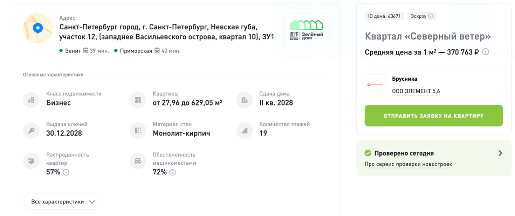
Task: Open info icon beside average price
Action: pos(486,52)
